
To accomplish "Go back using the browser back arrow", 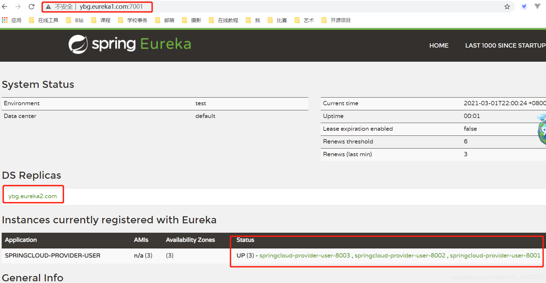I will 5,7.
